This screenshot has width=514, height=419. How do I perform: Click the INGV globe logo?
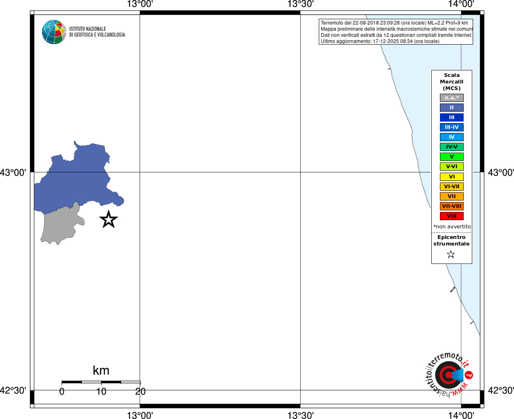(54, 32)
